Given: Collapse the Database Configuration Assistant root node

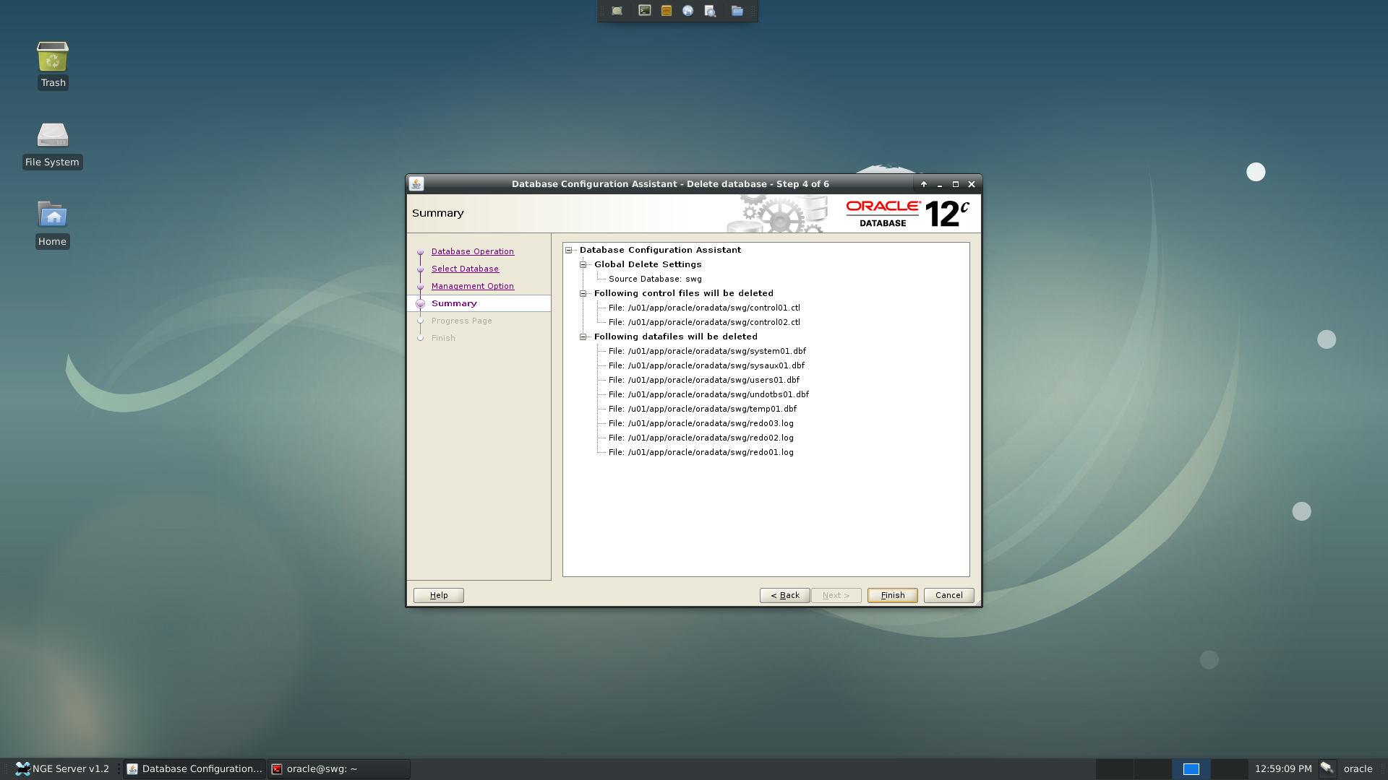Looking at the screenshot, I should click(x=569, y=250).
